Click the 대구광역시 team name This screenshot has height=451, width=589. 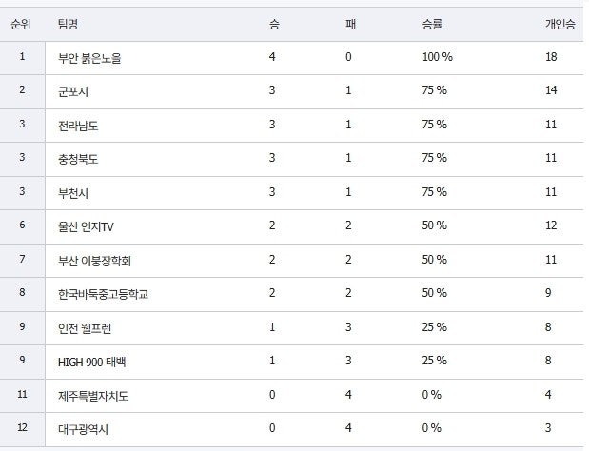[x=83, y=428]
